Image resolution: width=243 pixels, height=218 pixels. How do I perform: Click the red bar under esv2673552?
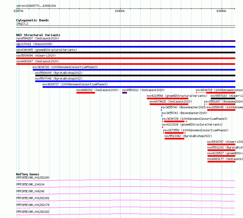pos(174,133)
